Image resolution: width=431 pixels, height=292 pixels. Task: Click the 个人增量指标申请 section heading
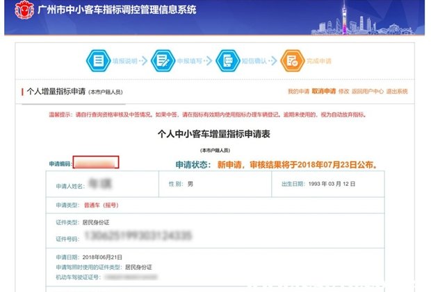[56, 92]
